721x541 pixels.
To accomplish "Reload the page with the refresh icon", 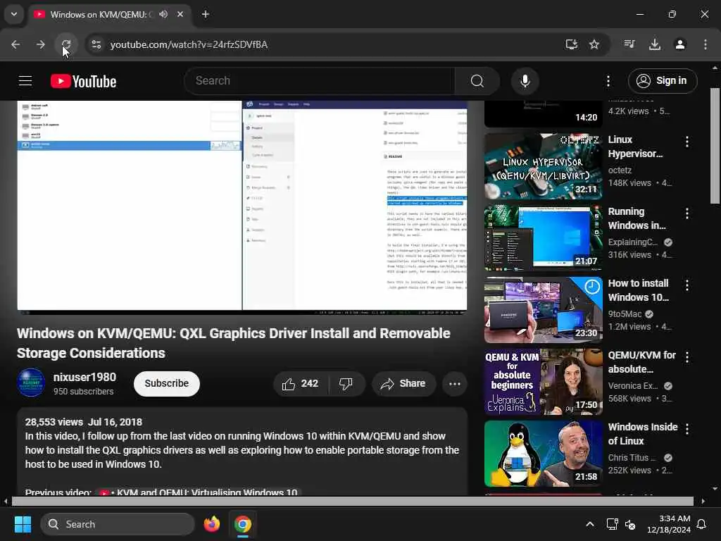I will coord(65,44).
